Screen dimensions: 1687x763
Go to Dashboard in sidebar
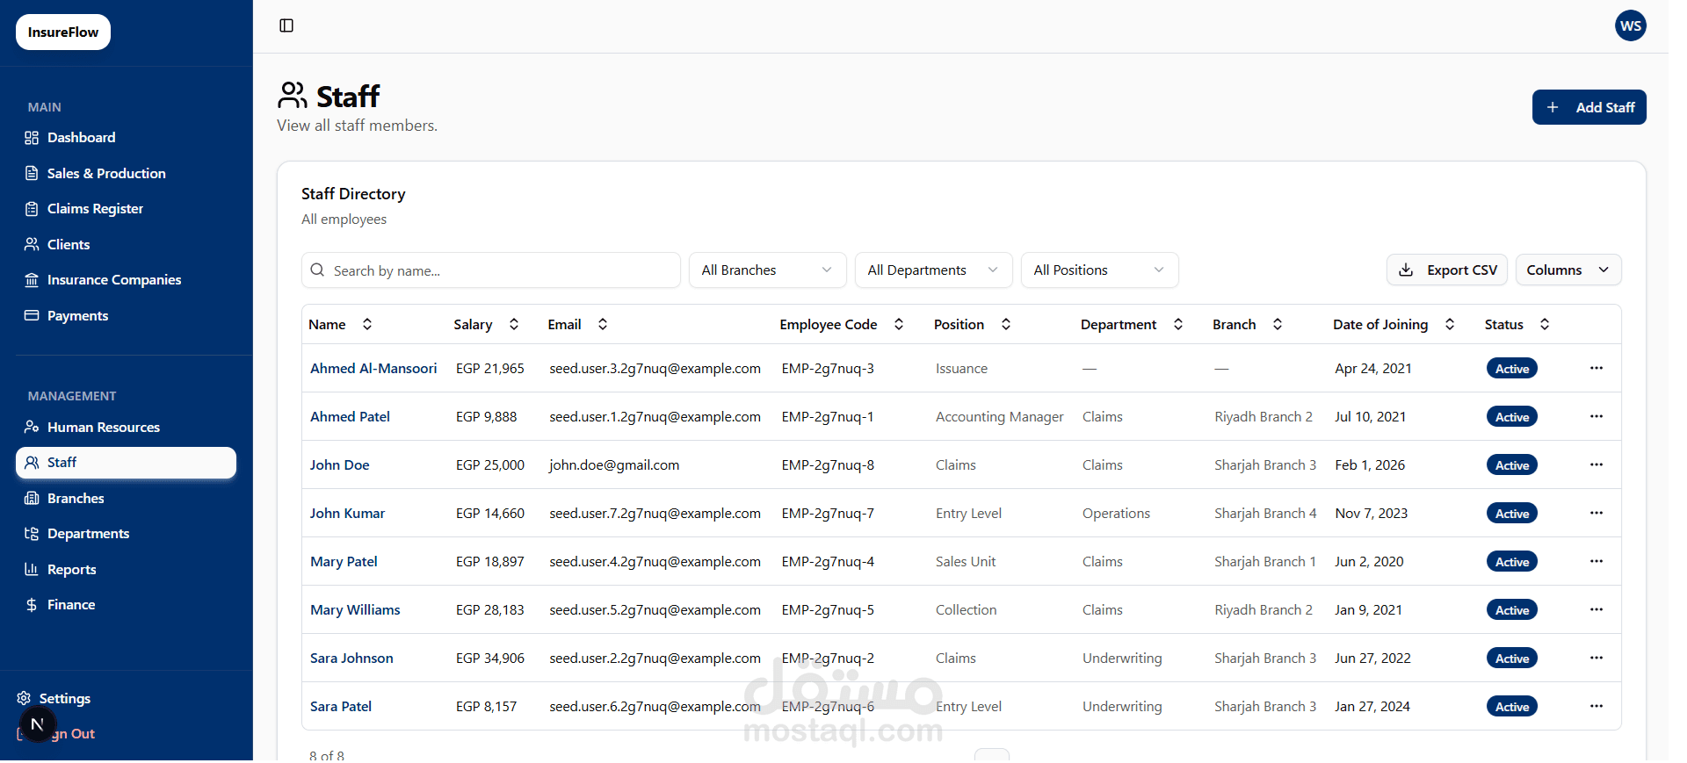point(81,138)
